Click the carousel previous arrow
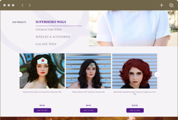The image size is (178, 120). pos(20,75)
